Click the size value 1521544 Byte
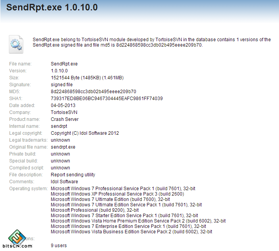This screenshot has width=279, height=251. point(87,78)
